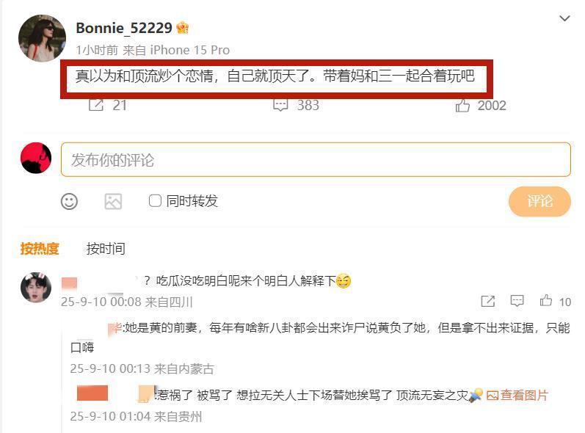585x433 pixels.
Task: Click the commenter's avatar with bunny ears
Action: click(36, 287)
